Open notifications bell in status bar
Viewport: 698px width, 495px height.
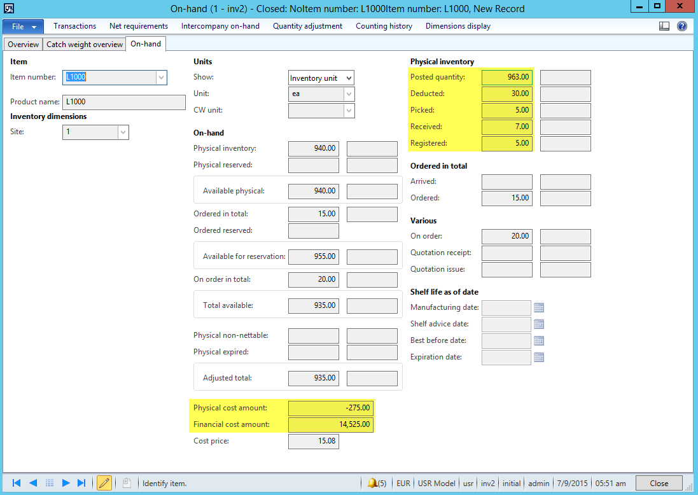coord(373,483)
